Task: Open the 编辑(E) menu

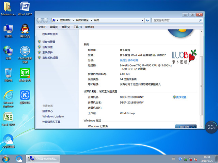Action: pos(54,27)
